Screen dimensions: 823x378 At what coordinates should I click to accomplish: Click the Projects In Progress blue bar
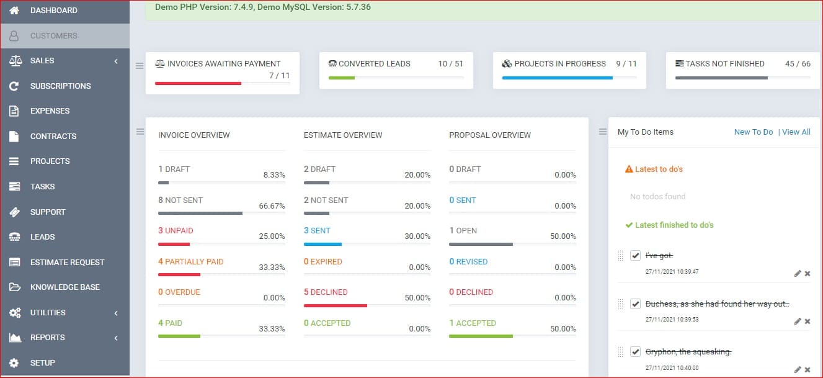(558, 78)
